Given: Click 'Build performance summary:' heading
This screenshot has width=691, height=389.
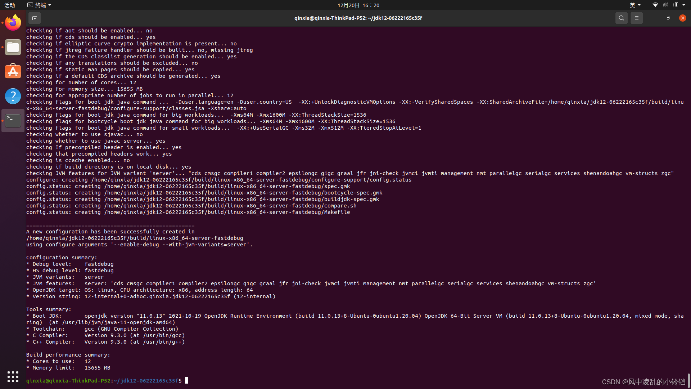Looking at the screenshot, I should (68, 355).
